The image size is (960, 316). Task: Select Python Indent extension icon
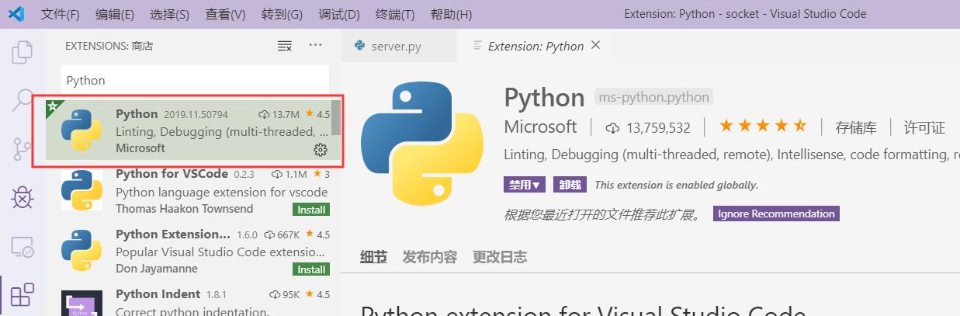[x=82, y=303]
